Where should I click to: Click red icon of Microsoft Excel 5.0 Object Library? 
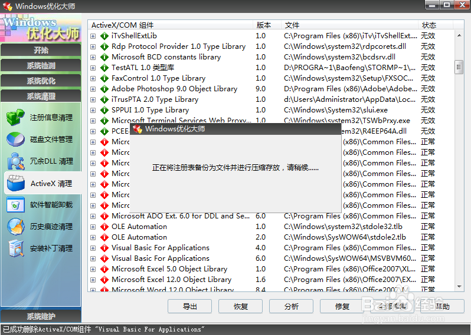click(104, 269)
